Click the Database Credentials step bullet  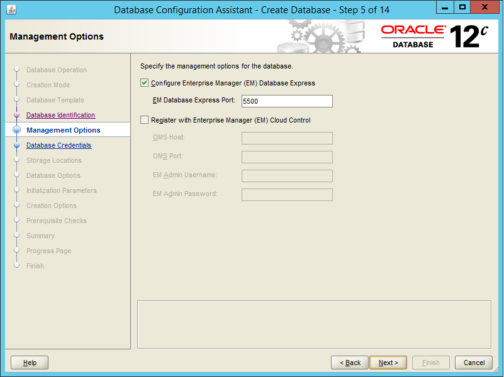coord(17,145)
